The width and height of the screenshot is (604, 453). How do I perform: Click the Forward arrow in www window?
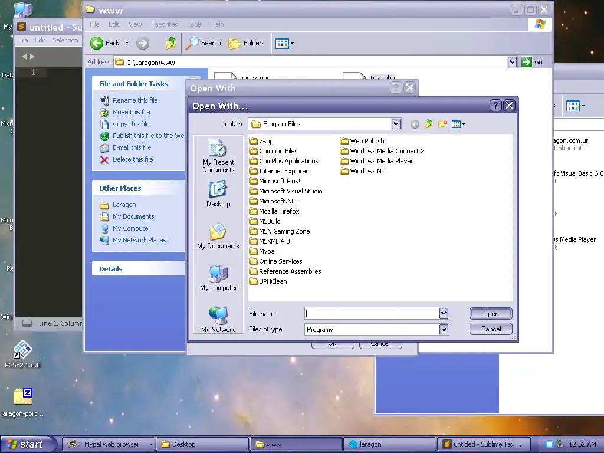pyautogui.click(x=143, y=43)
